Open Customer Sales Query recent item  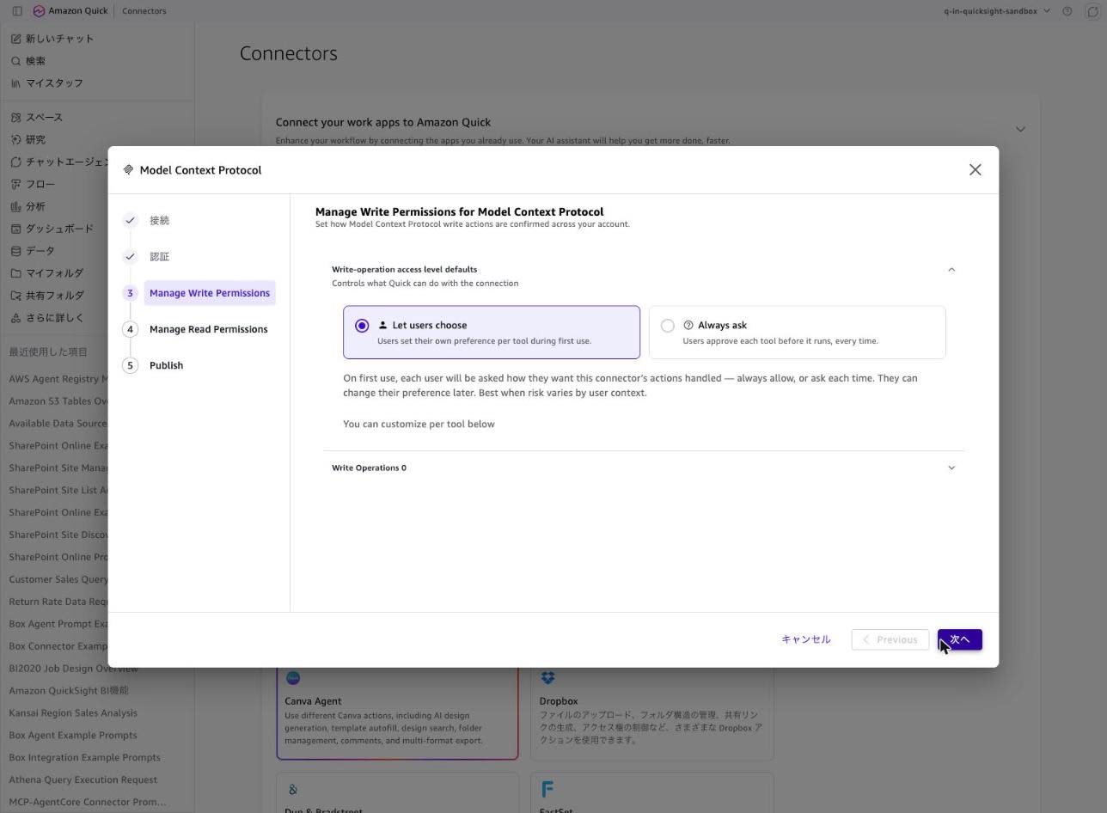58,579
